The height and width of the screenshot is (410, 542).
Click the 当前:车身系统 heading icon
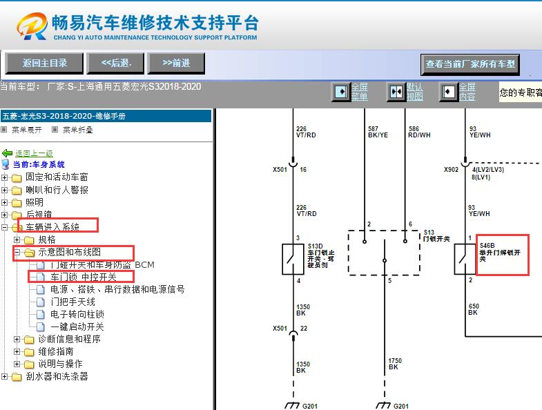[6, 164]
